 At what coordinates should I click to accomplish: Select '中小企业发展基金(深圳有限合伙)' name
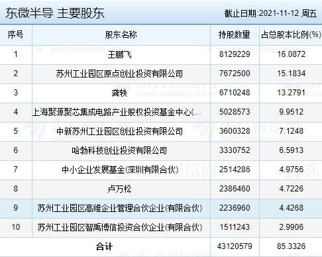(120, 170)
